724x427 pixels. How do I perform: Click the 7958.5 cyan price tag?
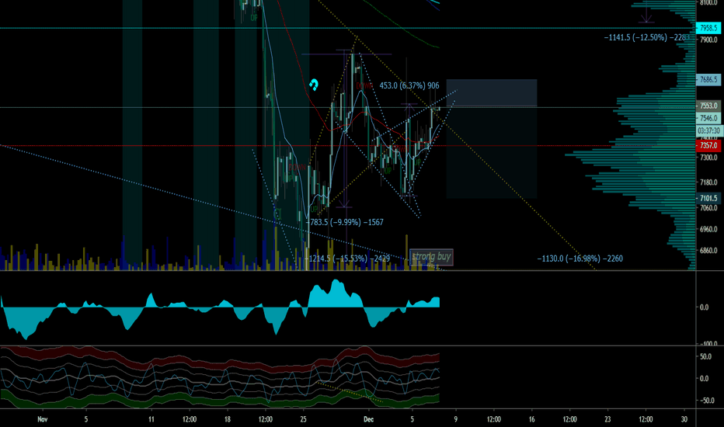coord(708,28)
